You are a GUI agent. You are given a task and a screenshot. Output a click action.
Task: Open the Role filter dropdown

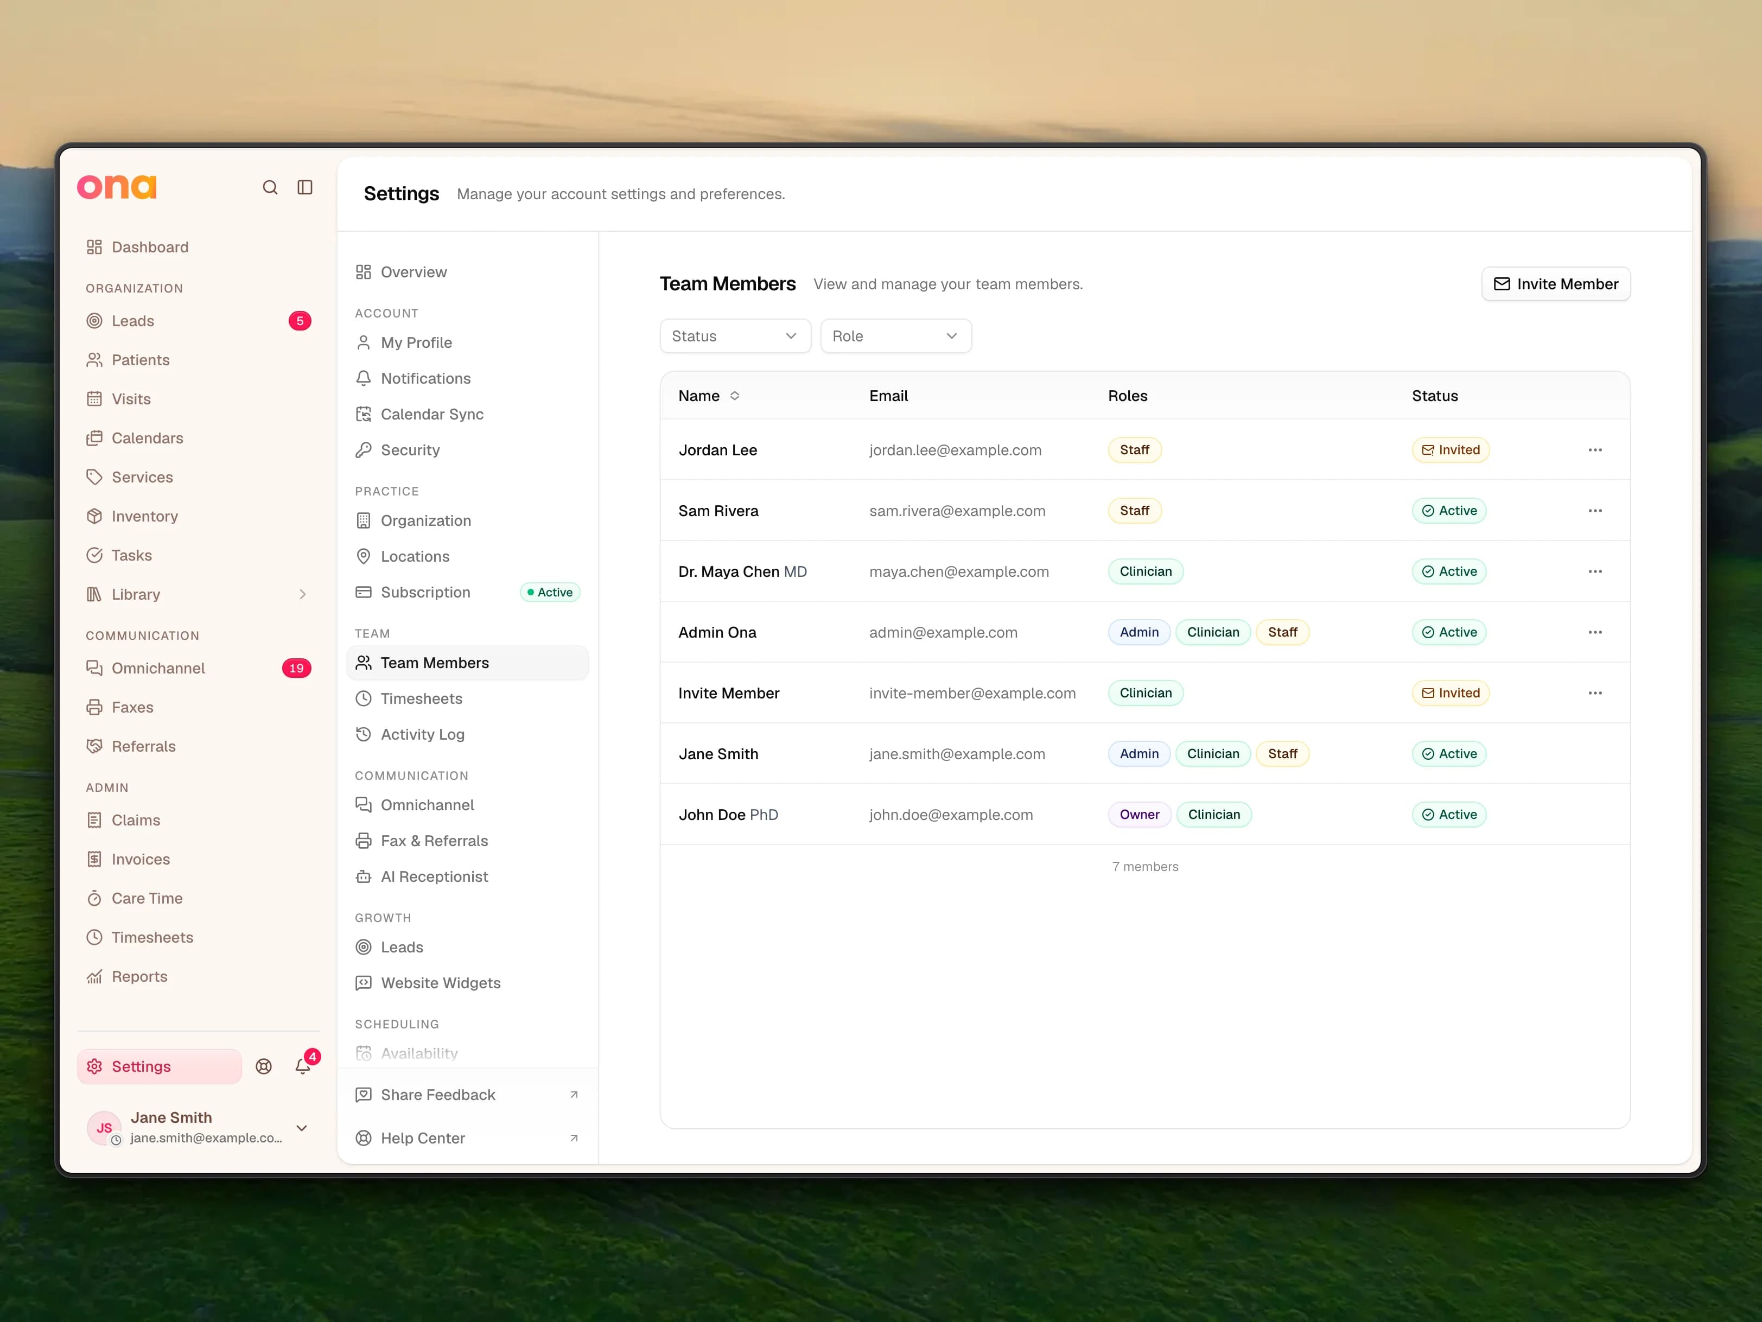click(x=896, y=336)
